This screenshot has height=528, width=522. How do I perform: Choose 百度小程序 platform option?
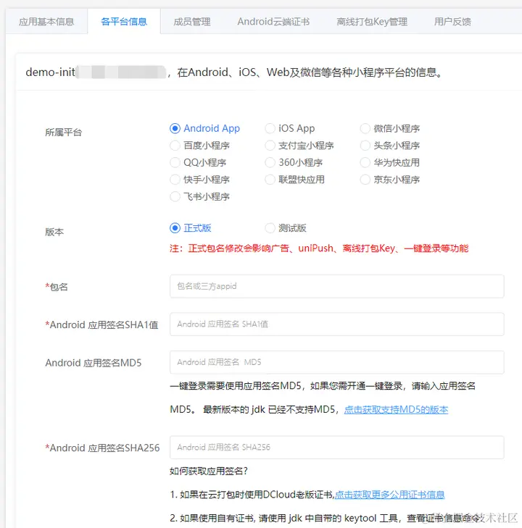[x=175, y=146]
